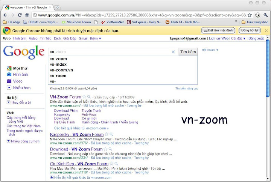Show hidden bookmarks with the chevron
This screenshot has height=182, width=271.
236,21
